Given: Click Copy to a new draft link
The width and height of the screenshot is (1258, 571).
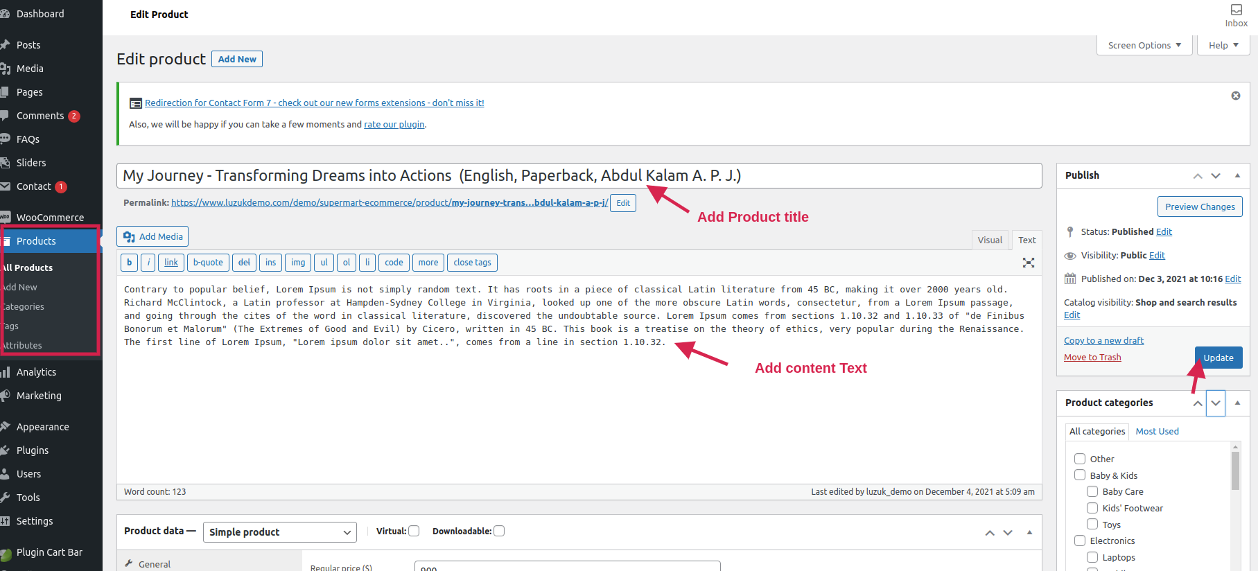Looking at the screenshot, I should (x=1103, y=340).
